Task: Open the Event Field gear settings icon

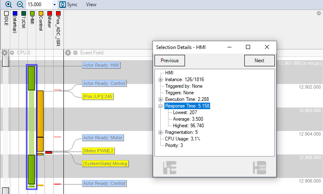Action: [68, 53]
